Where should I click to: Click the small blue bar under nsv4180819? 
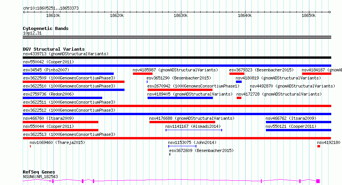click(239, 82)
